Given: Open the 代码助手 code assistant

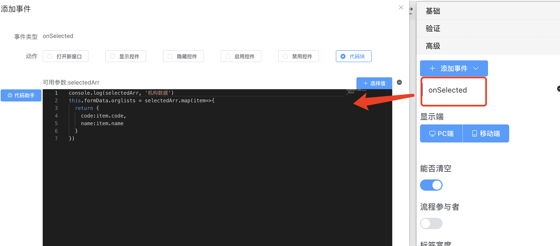Looking at the screenshot, I should click(x=21, y=95).
